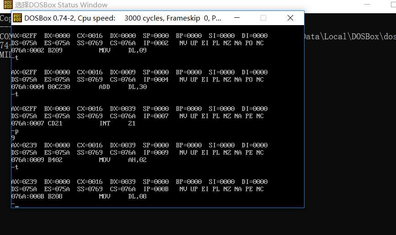
Task: Click the 'IP=000B' register value
Action: pos(156,189)
